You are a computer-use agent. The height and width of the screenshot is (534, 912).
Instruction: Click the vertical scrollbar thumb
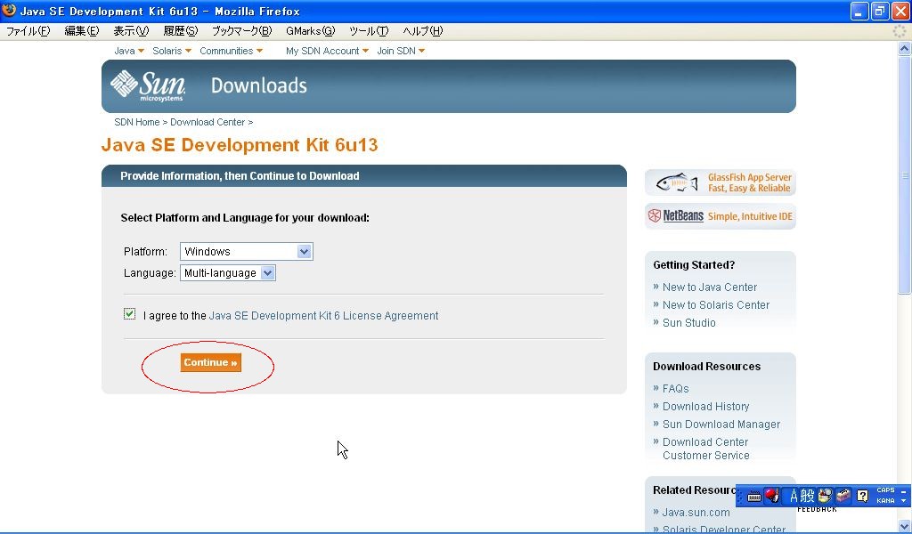[x=905, y=174]
